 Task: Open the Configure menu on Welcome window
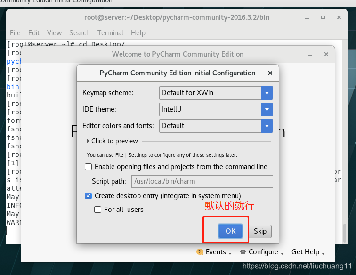262,252
